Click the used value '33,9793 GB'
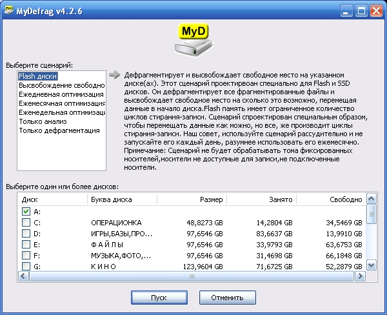 tap(275, 245)
